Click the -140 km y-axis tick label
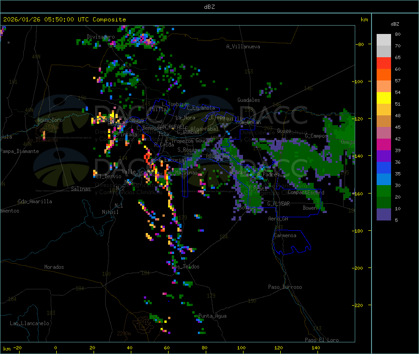419x354 pixels. click(358, 156)
